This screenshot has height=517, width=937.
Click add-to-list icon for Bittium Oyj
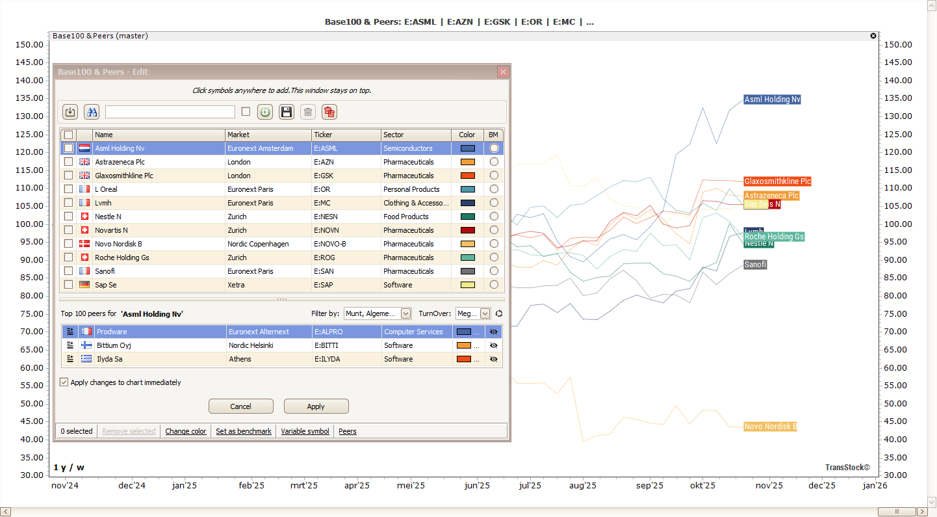point(70,345)
